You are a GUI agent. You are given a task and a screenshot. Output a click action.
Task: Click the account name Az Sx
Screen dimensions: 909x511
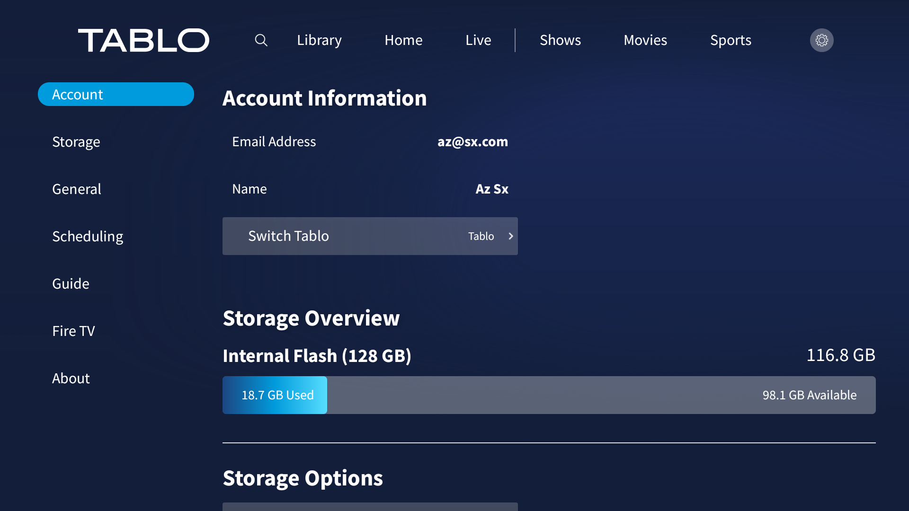pyautogui.click(x=492, y=189)
